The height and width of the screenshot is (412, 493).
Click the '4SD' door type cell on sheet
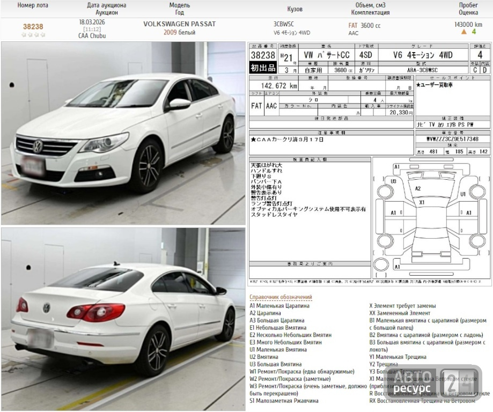[x=366, y=55]
